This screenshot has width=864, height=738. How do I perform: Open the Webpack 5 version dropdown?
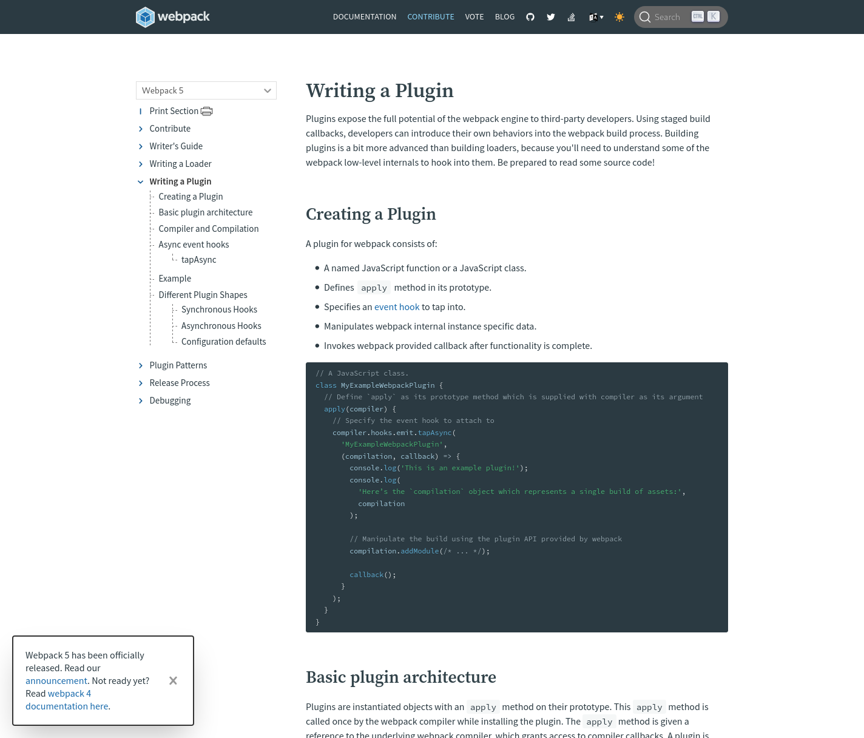pyautogui.click(x=206, y=90)
